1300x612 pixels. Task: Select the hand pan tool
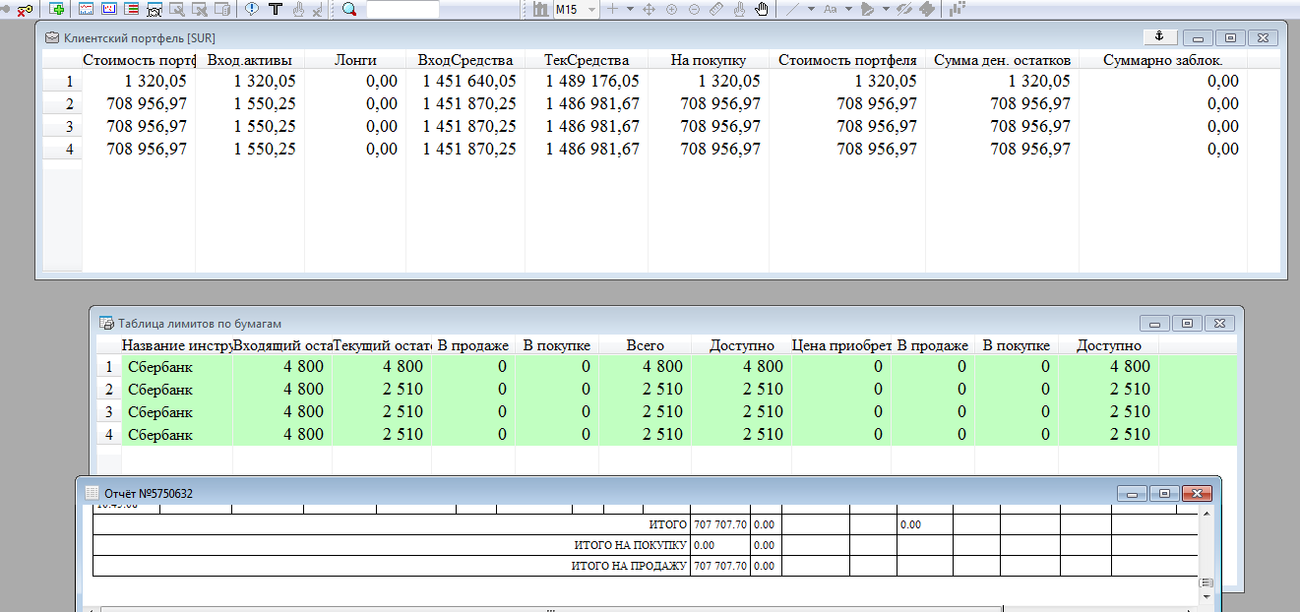(761, 9)
